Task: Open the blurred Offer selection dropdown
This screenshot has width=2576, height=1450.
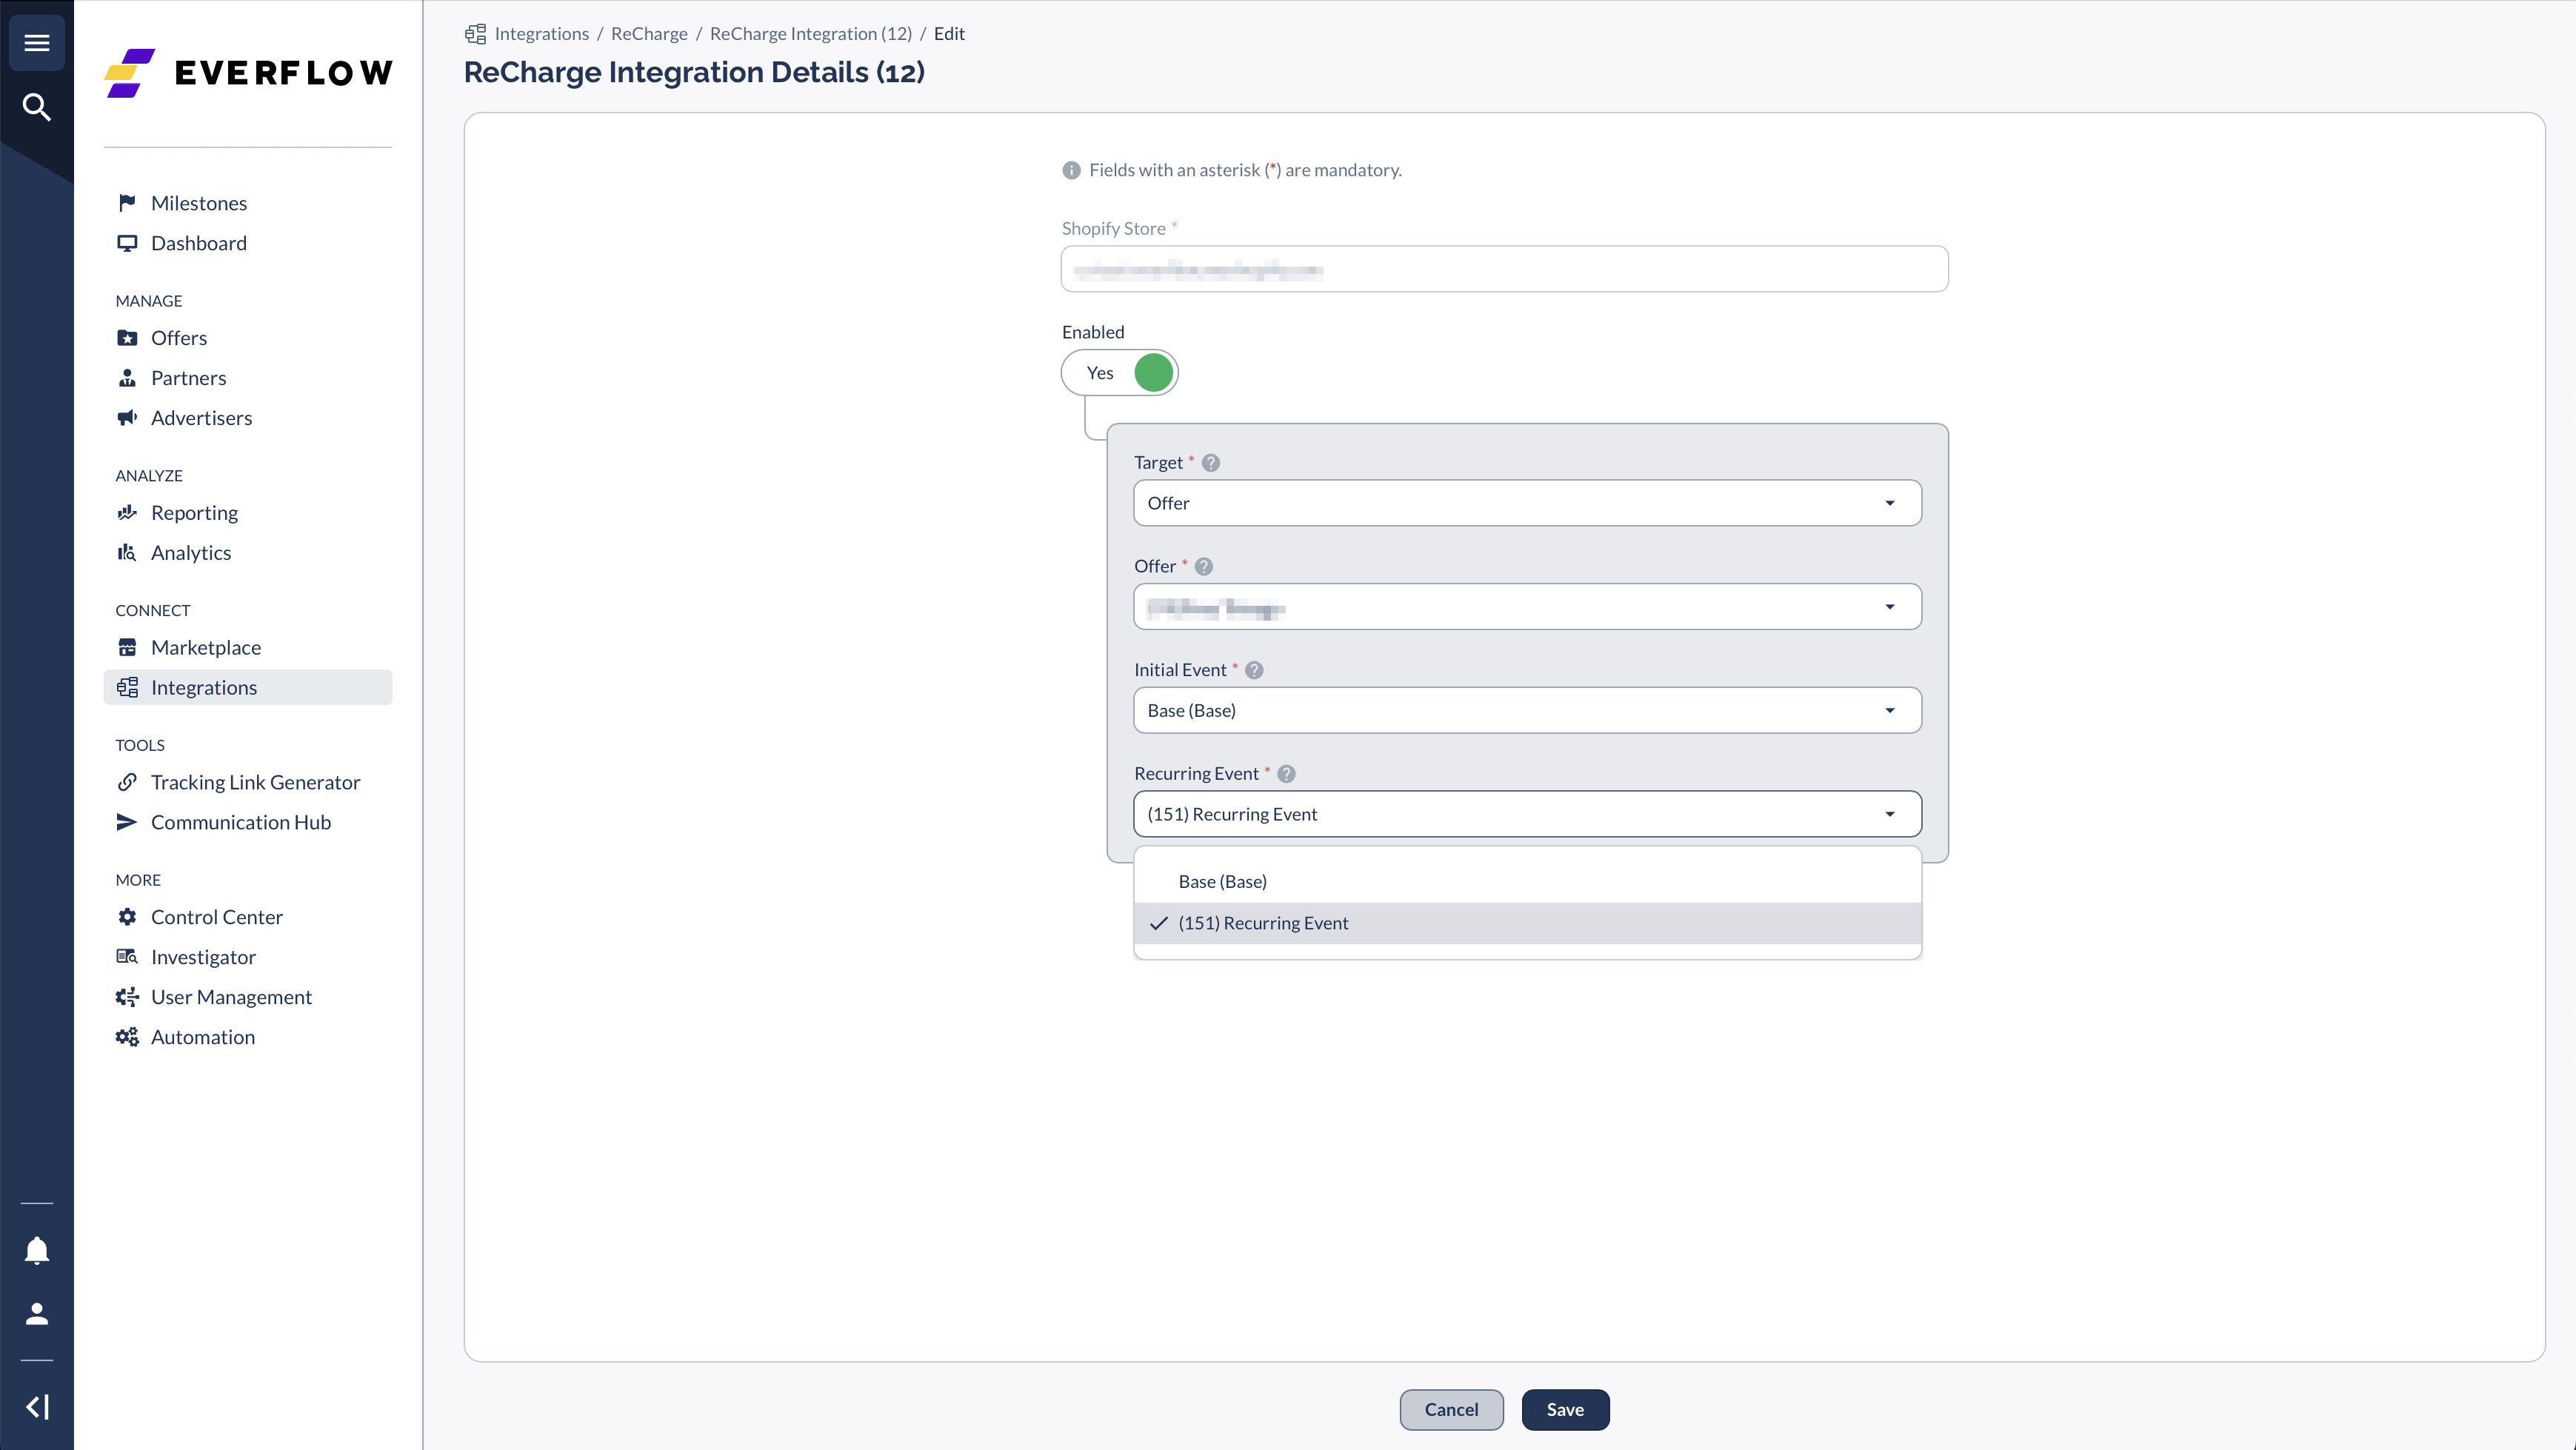Action: (x=1527, y=607)
